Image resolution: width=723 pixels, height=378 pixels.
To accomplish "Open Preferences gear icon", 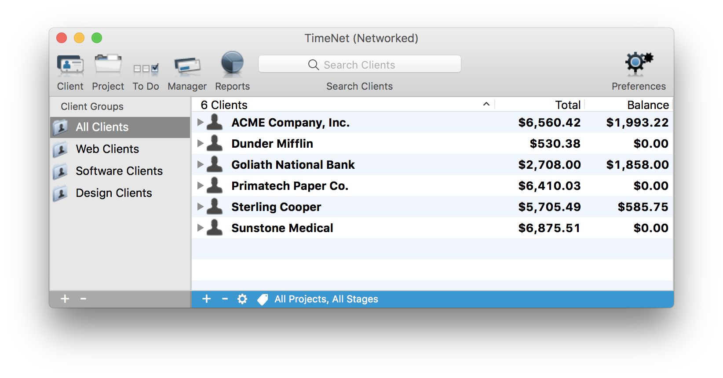I will tap(639, 62).
